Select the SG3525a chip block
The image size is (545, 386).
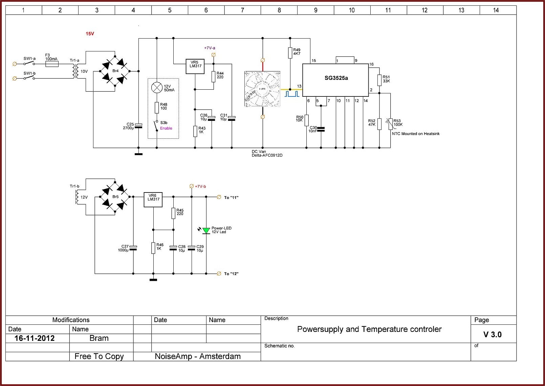pyautogui.click(x=335, y=80)
